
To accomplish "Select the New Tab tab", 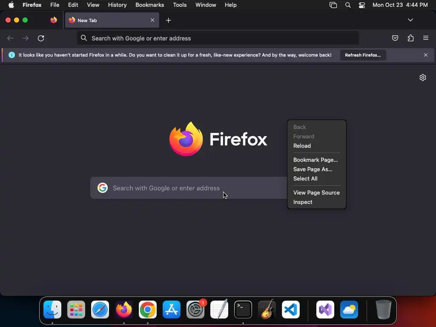I will click(x=112, y=20).
